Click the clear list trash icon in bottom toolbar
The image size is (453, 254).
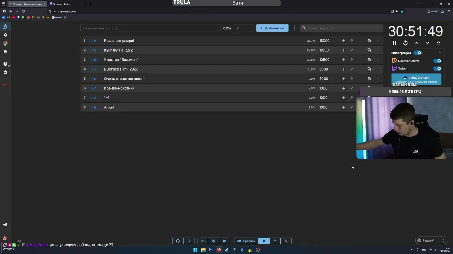click(x=224, y=241)
